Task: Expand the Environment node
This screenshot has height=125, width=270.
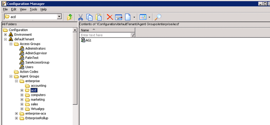Action: coord(5,35)
